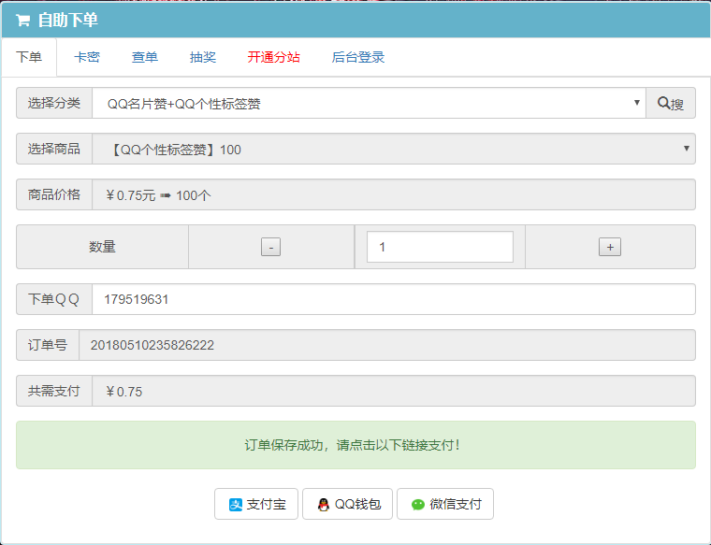Click the 订单号 label

(48, 345)
